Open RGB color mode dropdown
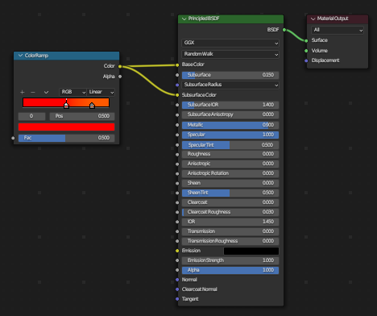Image resolution: width=377 pixels, height=316 pixels. [x=72, y=92]
